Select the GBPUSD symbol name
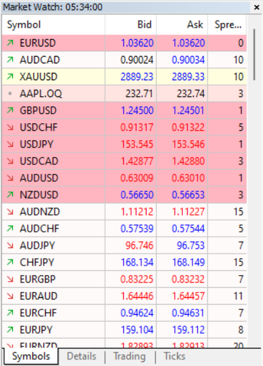 pyautogui.click(x=38, y=111)
